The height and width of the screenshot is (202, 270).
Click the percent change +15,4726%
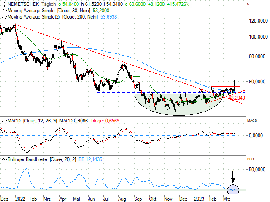pyautogui.click(x=178, y=4)
